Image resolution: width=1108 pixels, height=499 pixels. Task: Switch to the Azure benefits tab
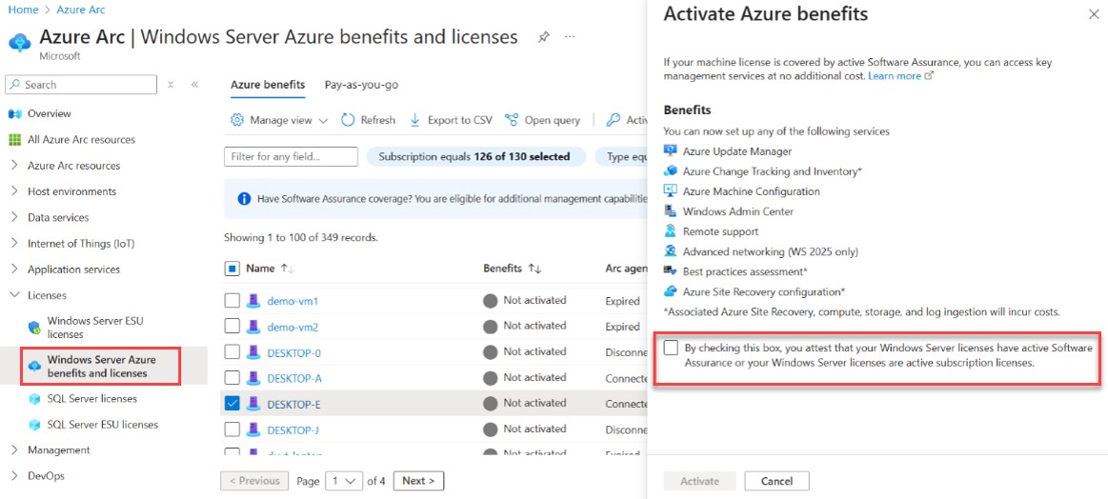[268, 85]
